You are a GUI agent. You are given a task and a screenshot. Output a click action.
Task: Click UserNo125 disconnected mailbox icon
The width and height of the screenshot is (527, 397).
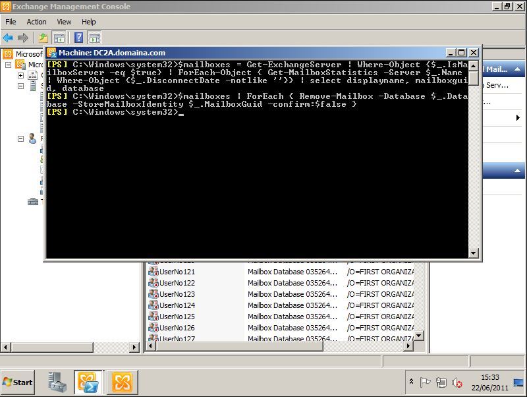coord(153,317)
